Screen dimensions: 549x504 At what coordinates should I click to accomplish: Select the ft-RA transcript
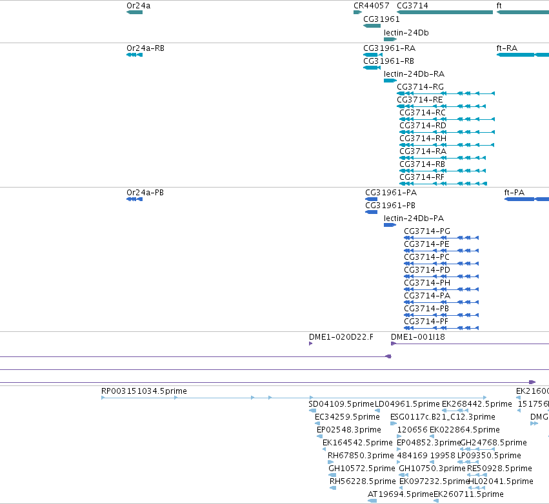[x=523, y=55]
